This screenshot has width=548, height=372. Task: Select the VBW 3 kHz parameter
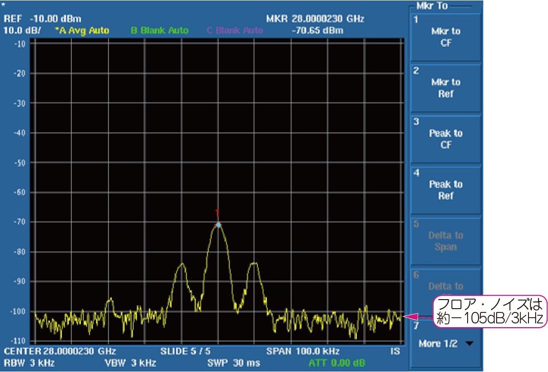tap(130, 363)
